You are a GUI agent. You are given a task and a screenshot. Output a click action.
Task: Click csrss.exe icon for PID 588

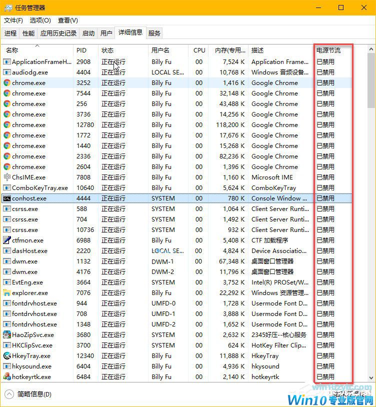point(6,208)
